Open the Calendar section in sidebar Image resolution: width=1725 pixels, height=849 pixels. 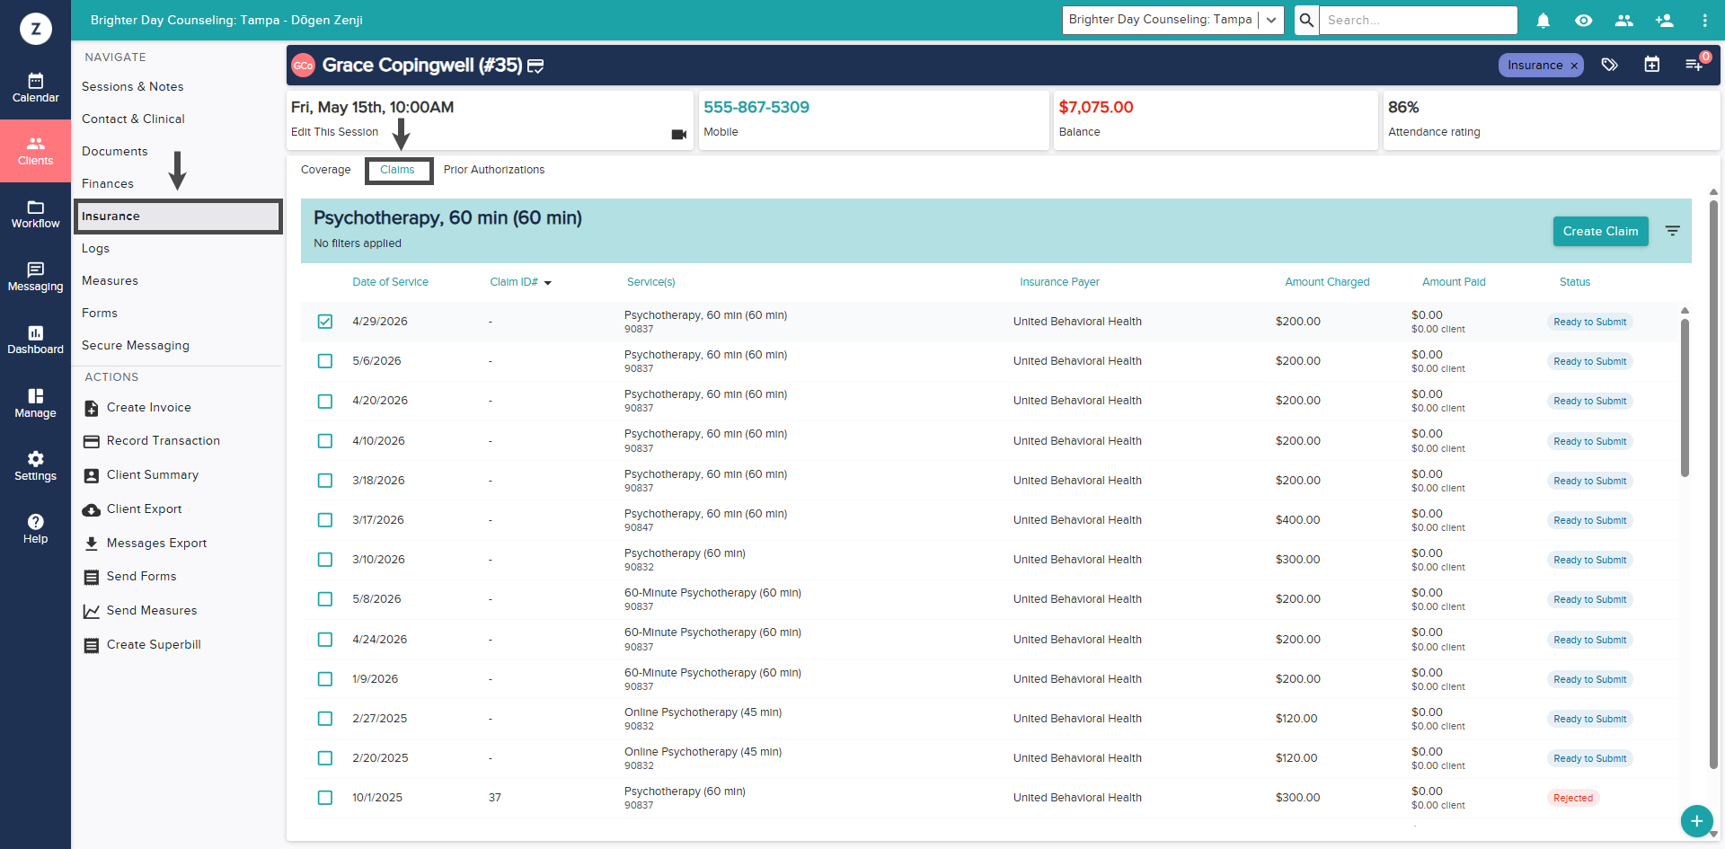tap(35, 88)
